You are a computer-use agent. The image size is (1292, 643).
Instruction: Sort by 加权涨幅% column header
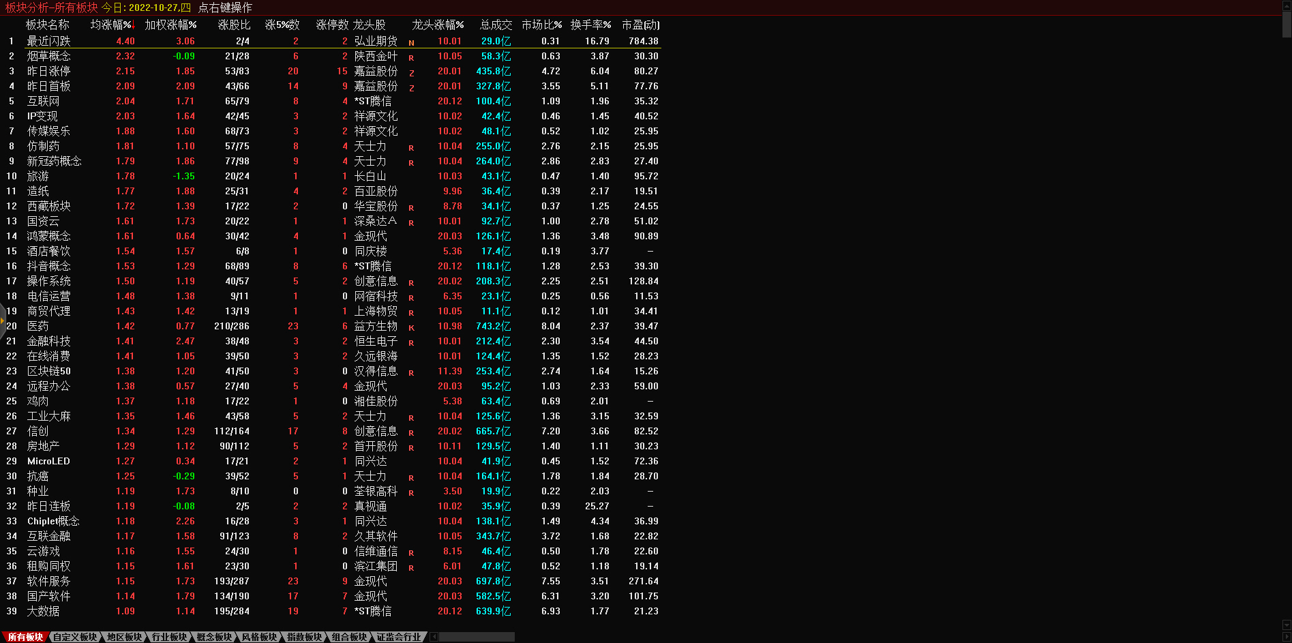[170, 25]
